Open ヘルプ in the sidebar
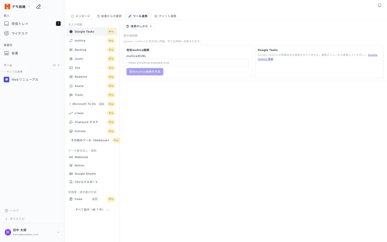The image size is (387, 242). [12, 210]
